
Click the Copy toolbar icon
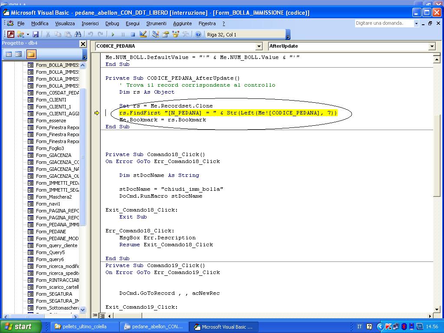[58, 34]
